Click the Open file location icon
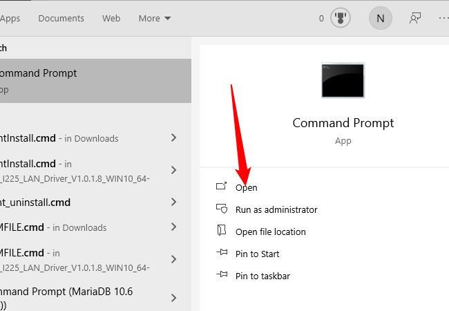 click(222, 231)
